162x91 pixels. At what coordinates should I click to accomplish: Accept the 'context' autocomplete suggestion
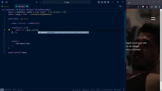[x=63, y=32]
